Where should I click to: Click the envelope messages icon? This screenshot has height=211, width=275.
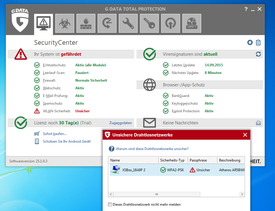pos(150,123)
